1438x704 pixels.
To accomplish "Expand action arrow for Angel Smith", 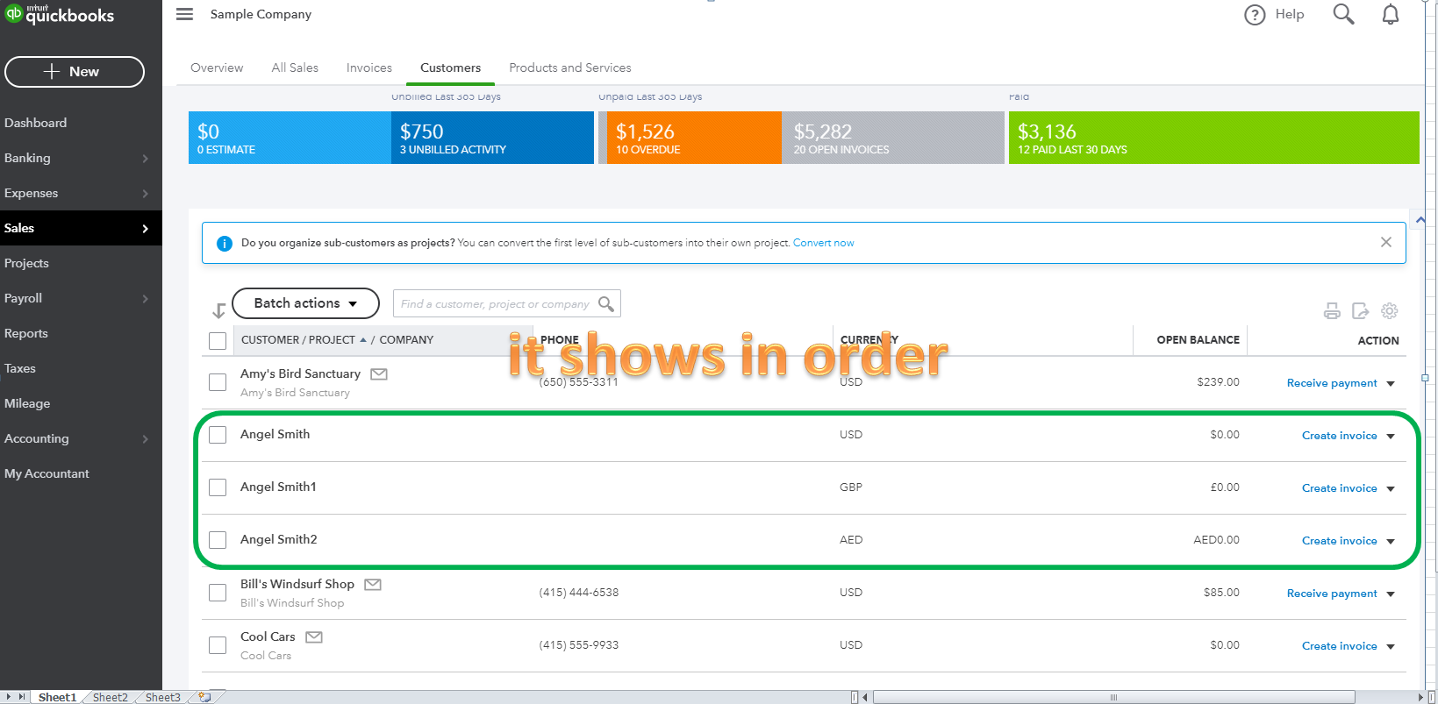I will 1391,437.
